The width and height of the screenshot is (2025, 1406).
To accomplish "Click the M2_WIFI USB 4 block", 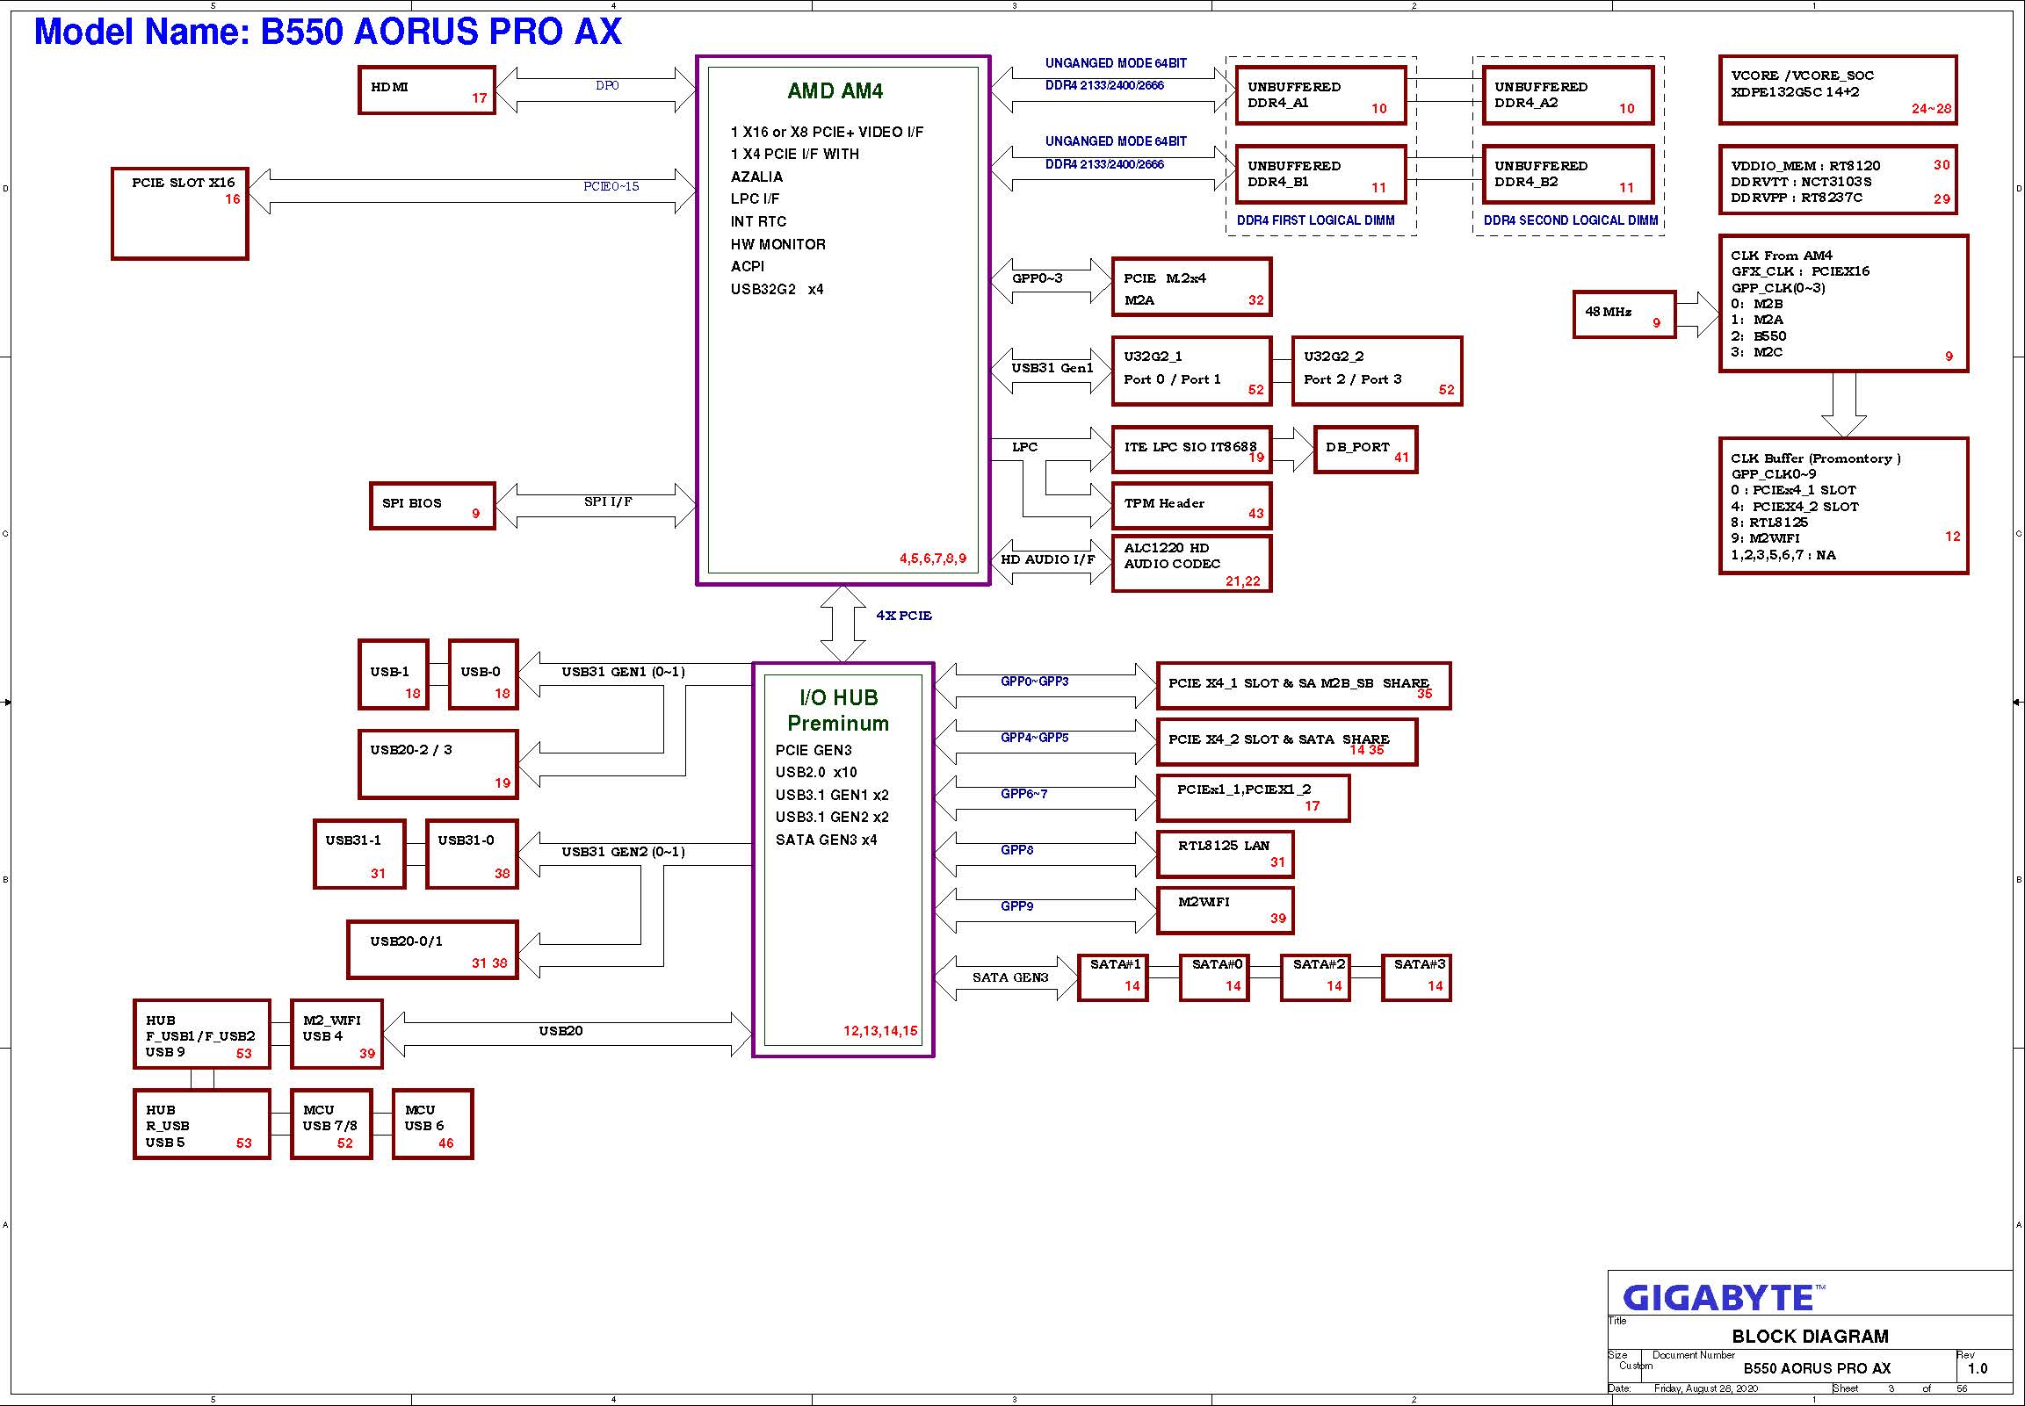I will coord(336,1035).
